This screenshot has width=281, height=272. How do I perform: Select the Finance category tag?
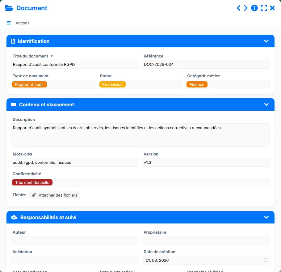click(x=197, y=84)
